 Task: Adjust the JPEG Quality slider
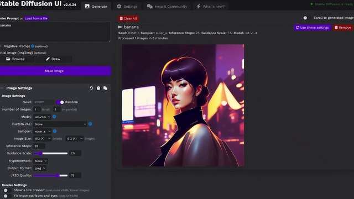point(50,176)
